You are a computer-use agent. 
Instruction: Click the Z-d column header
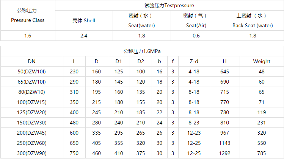[194, 61]
